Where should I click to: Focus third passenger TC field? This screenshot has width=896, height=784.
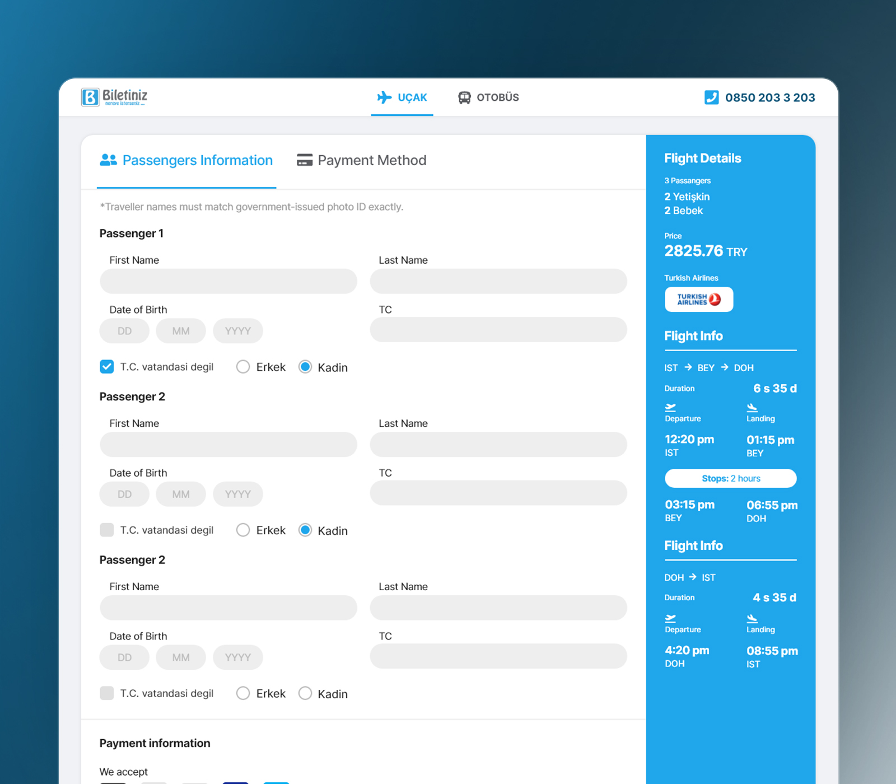[498, 656]
